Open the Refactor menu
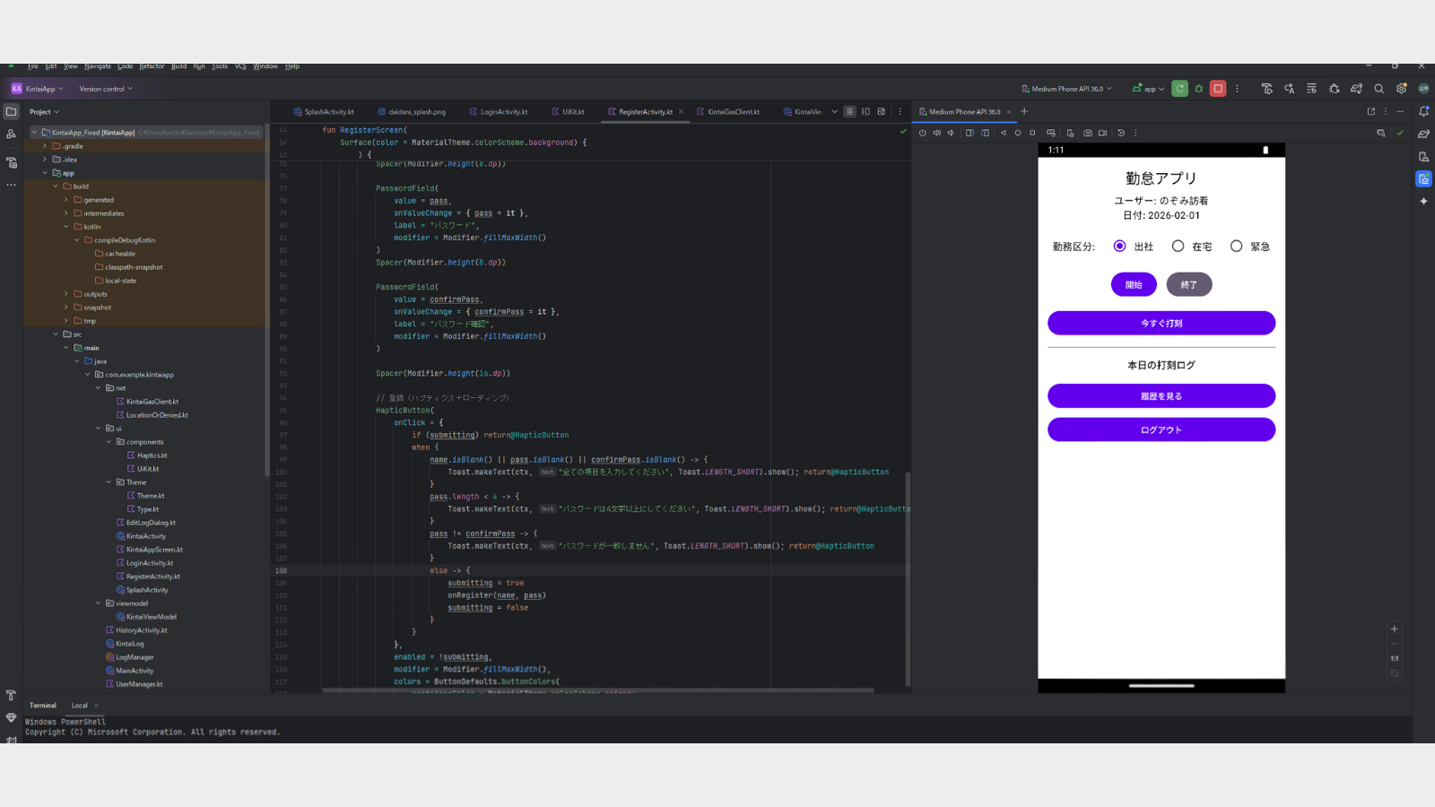 [152, 66]
